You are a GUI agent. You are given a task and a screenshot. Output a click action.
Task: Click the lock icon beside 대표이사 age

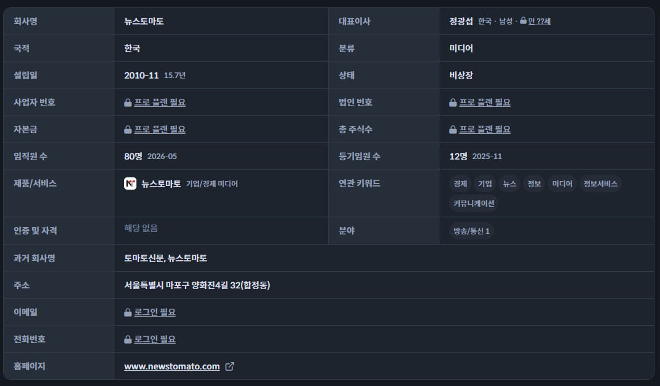[x=523, y=21]
